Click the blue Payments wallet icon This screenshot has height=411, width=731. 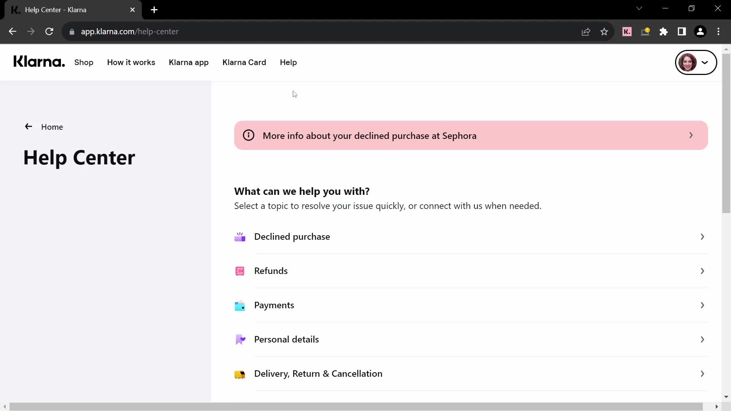(240, 306)
